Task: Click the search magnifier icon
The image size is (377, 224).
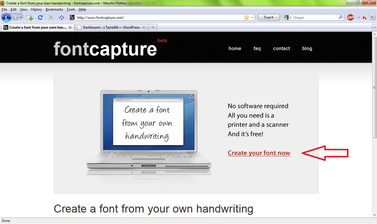Action: tap(341, 17)
